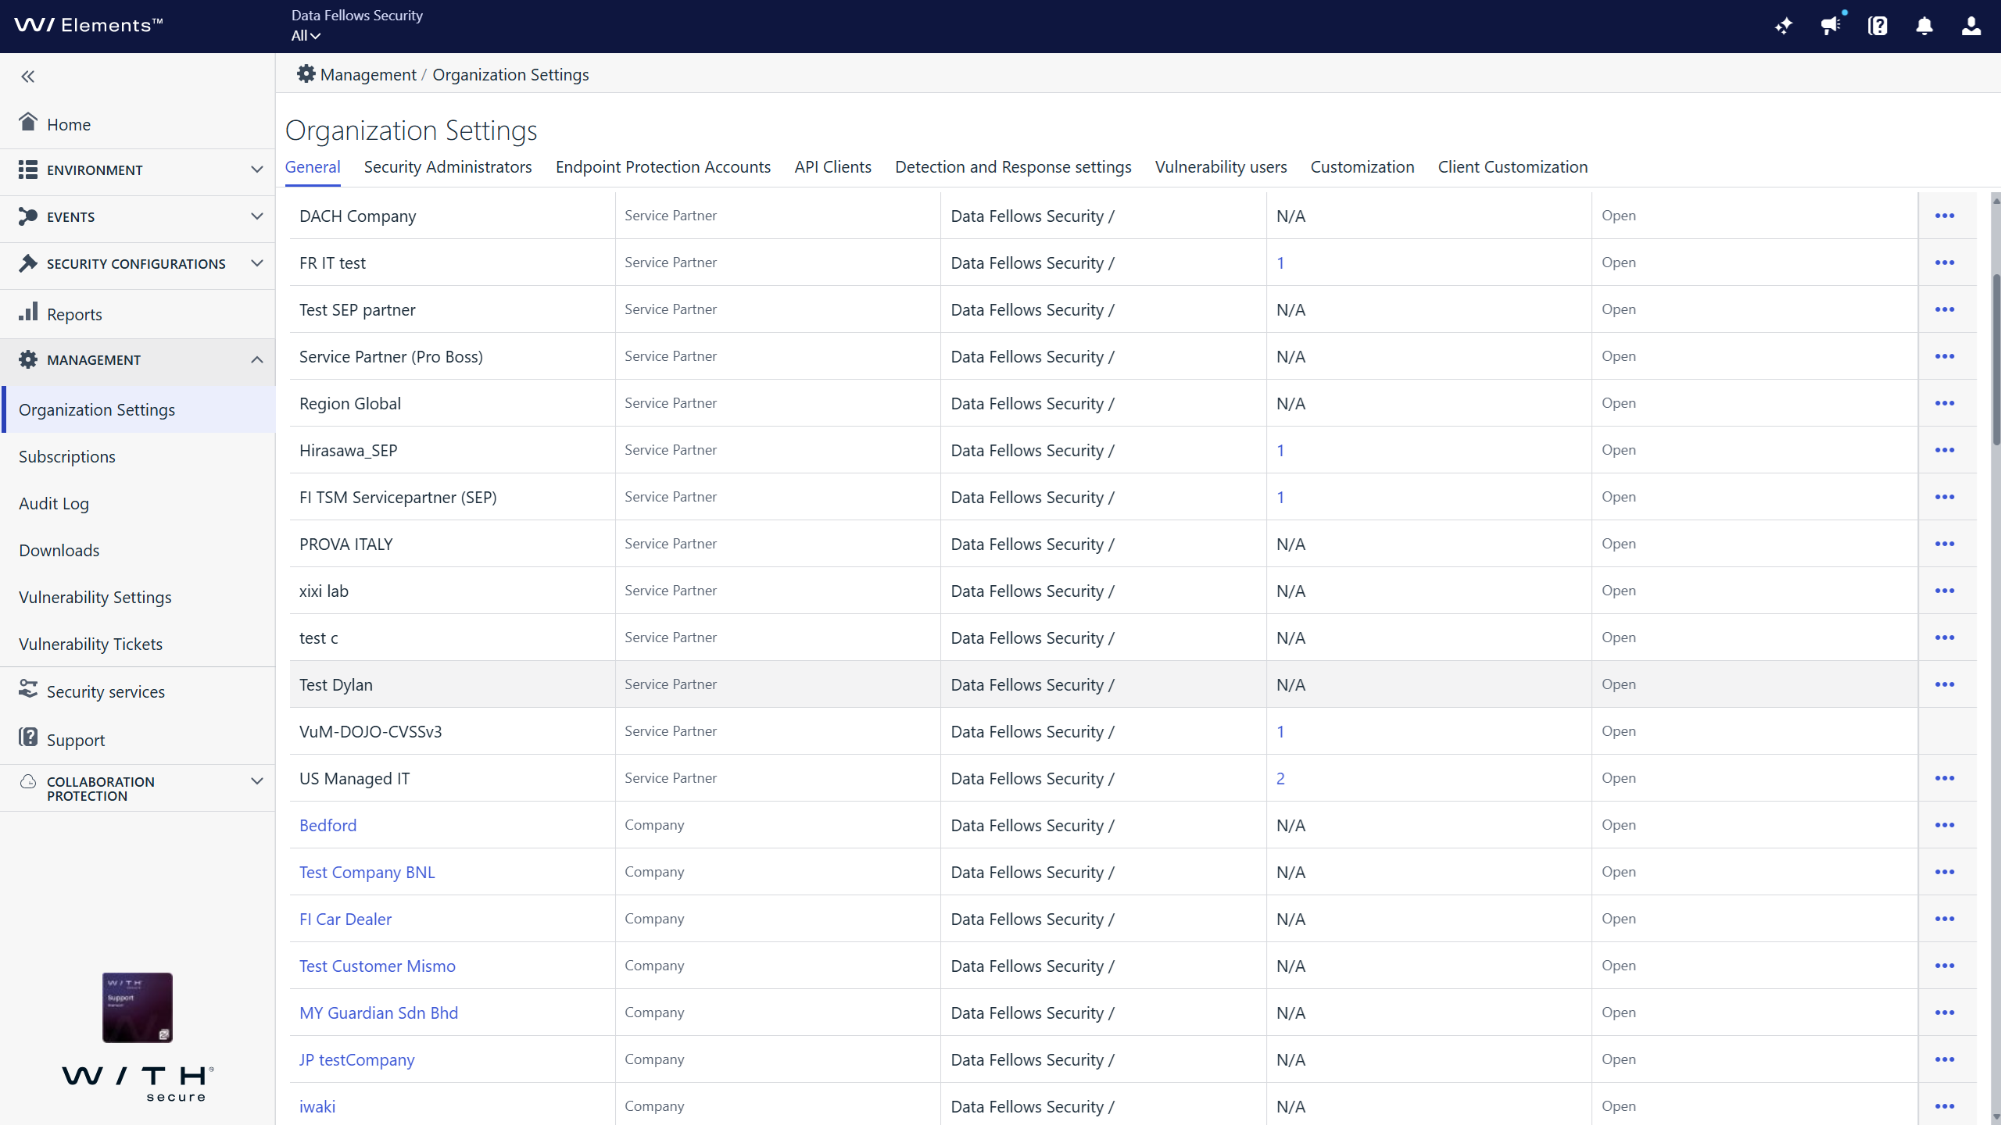Open the Bedford company link

[328, 825]
